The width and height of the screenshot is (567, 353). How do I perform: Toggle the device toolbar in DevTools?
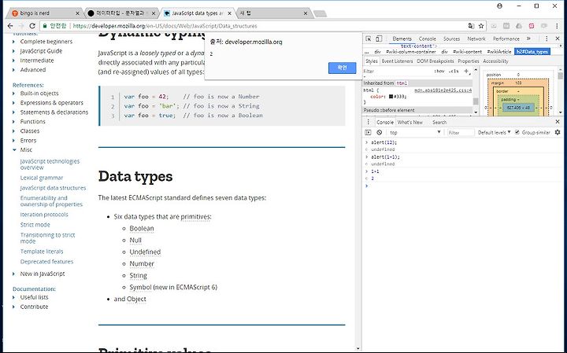pyautogui.click(x=379, y=39)
